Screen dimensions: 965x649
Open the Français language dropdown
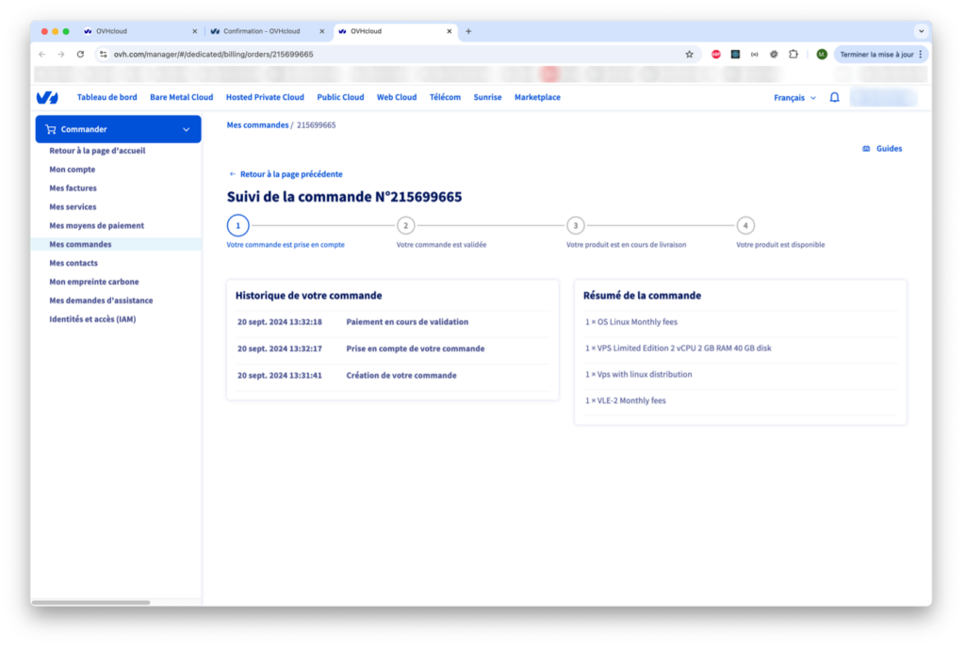794,98
